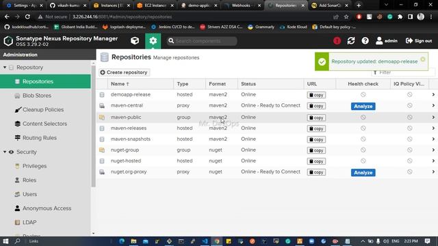Image resolution: width=438 pixels, height=246 pixels.
Task: Switch to the Settings browser tab
Action: pos(25,5)
